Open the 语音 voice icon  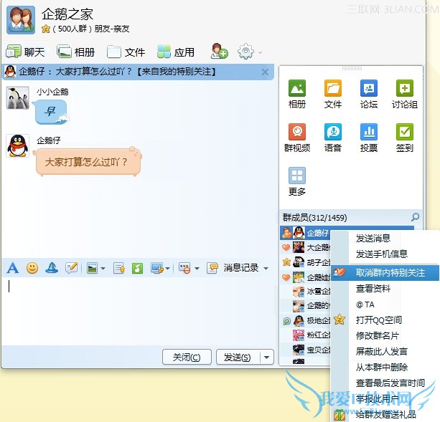coord(333,138)
